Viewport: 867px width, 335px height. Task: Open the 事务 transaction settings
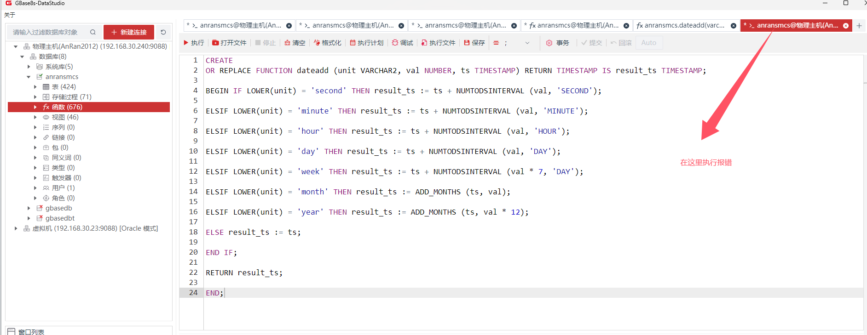(x=558, y=43)
